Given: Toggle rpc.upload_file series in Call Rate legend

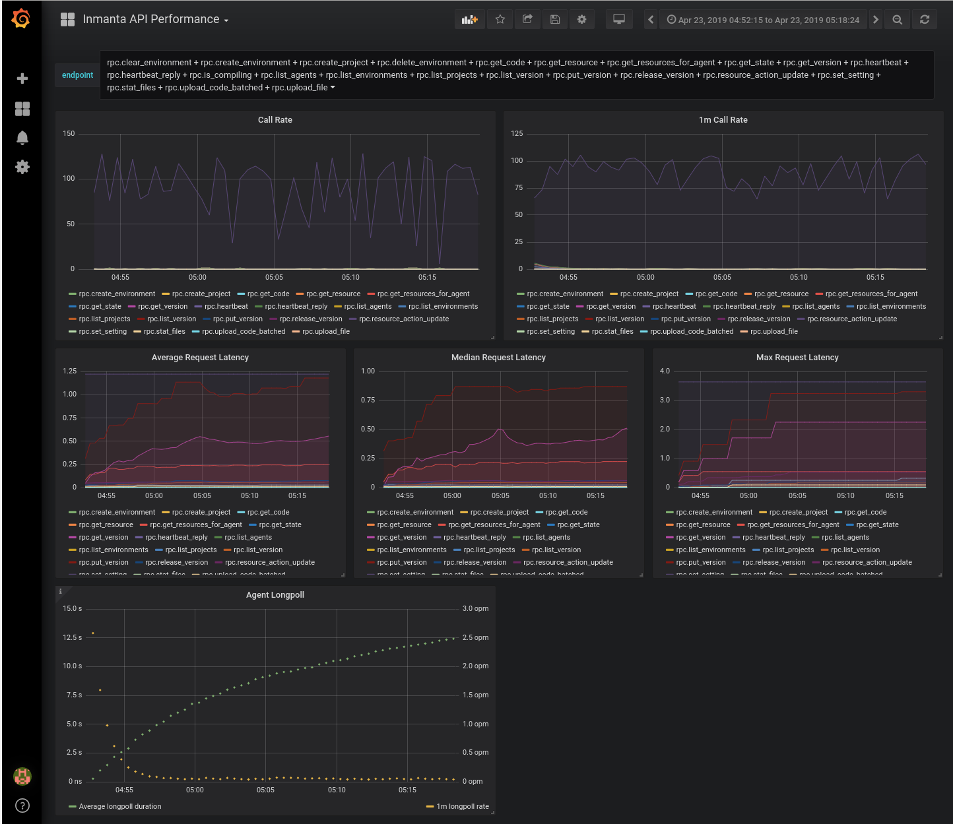Looking at the screenshot, I should (326, 332).
